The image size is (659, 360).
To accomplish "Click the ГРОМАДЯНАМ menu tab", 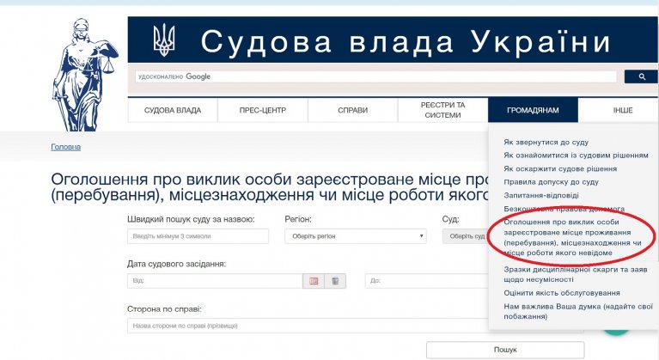I will pos(533,110).
